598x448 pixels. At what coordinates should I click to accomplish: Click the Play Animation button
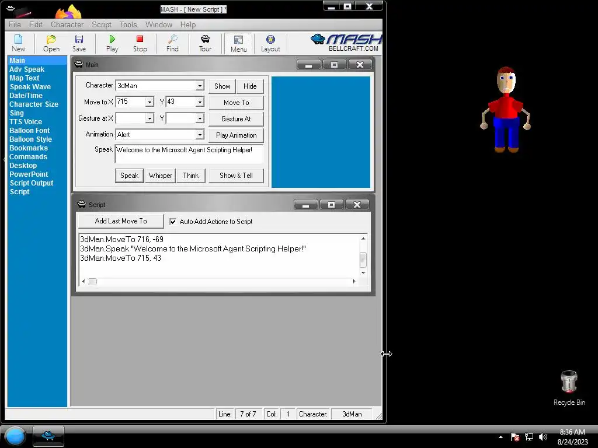[236, 135]
